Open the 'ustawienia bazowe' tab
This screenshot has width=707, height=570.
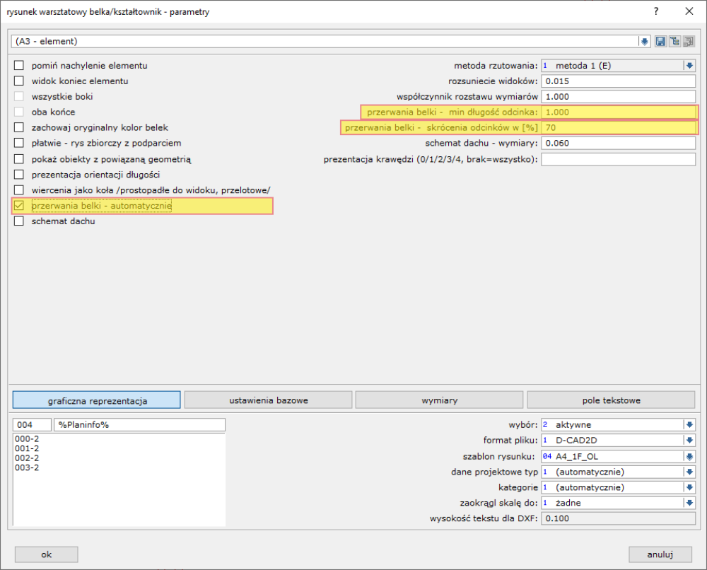tap(268, 400)
